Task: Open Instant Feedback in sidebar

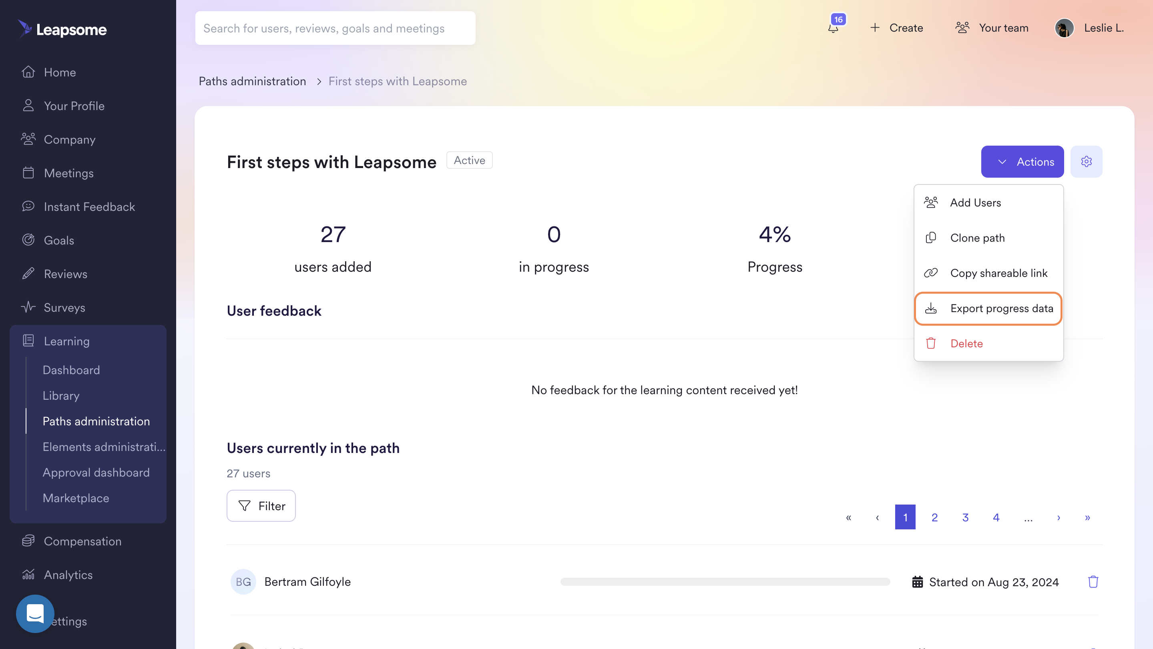Action: pyautogui.click(x=78, y=206)
